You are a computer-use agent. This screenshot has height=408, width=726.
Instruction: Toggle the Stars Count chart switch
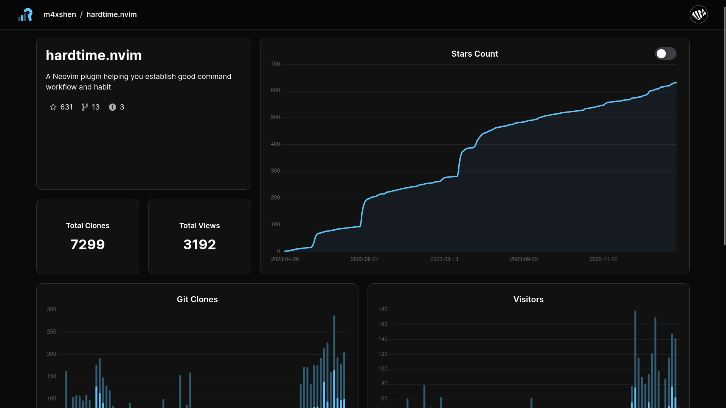coord(665,54)
